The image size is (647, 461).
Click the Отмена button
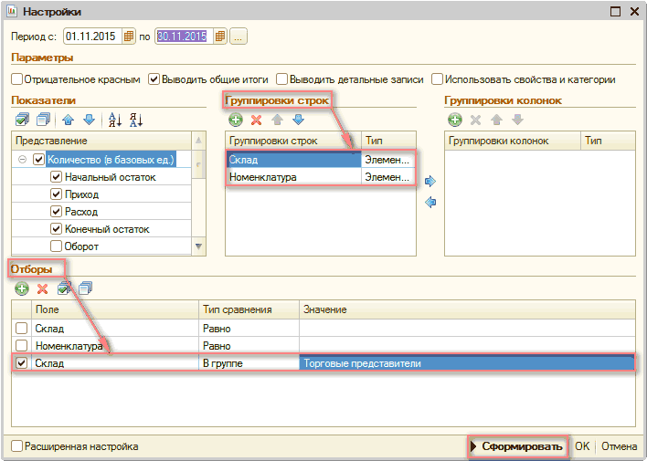pos(619,446)
